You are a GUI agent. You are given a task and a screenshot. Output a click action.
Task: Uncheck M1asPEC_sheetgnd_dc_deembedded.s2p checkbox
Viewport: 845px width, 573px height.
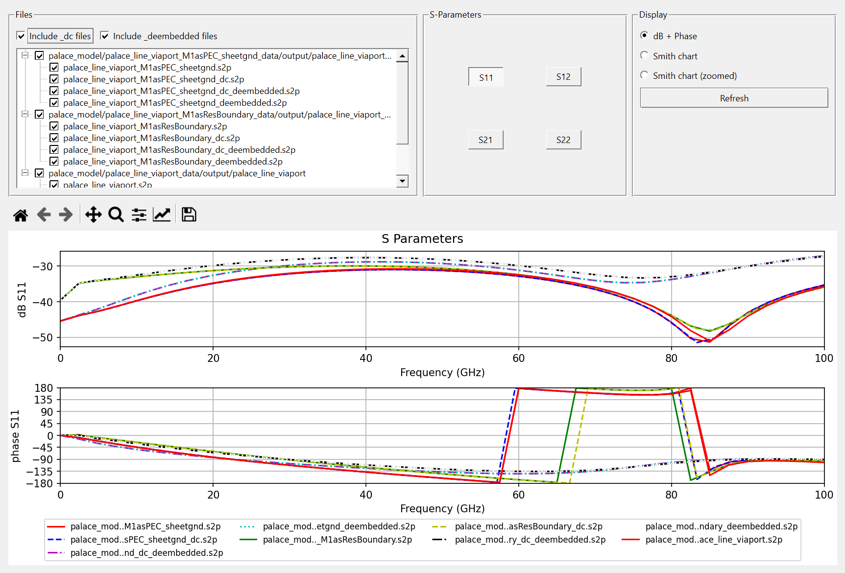point(54,91)
